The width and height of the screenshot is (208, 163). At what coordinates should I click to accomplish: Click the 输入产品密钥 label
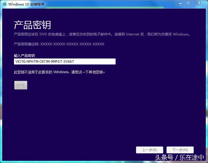[x=24, y=55]
